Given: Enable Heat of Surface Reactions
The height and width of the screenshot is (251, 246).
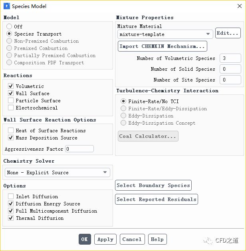Looking at the screenshot, I should (x=11, y=130).
